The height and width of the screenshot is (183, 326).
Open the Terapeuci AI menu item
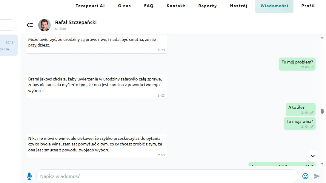[90, 6]
